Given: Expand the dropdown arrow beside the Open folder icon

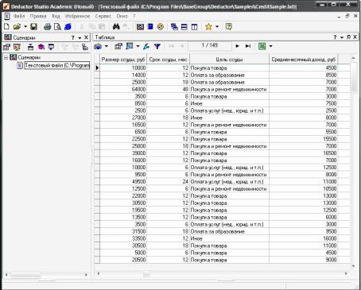Looking at the screenshot, I should coord(25,26).
